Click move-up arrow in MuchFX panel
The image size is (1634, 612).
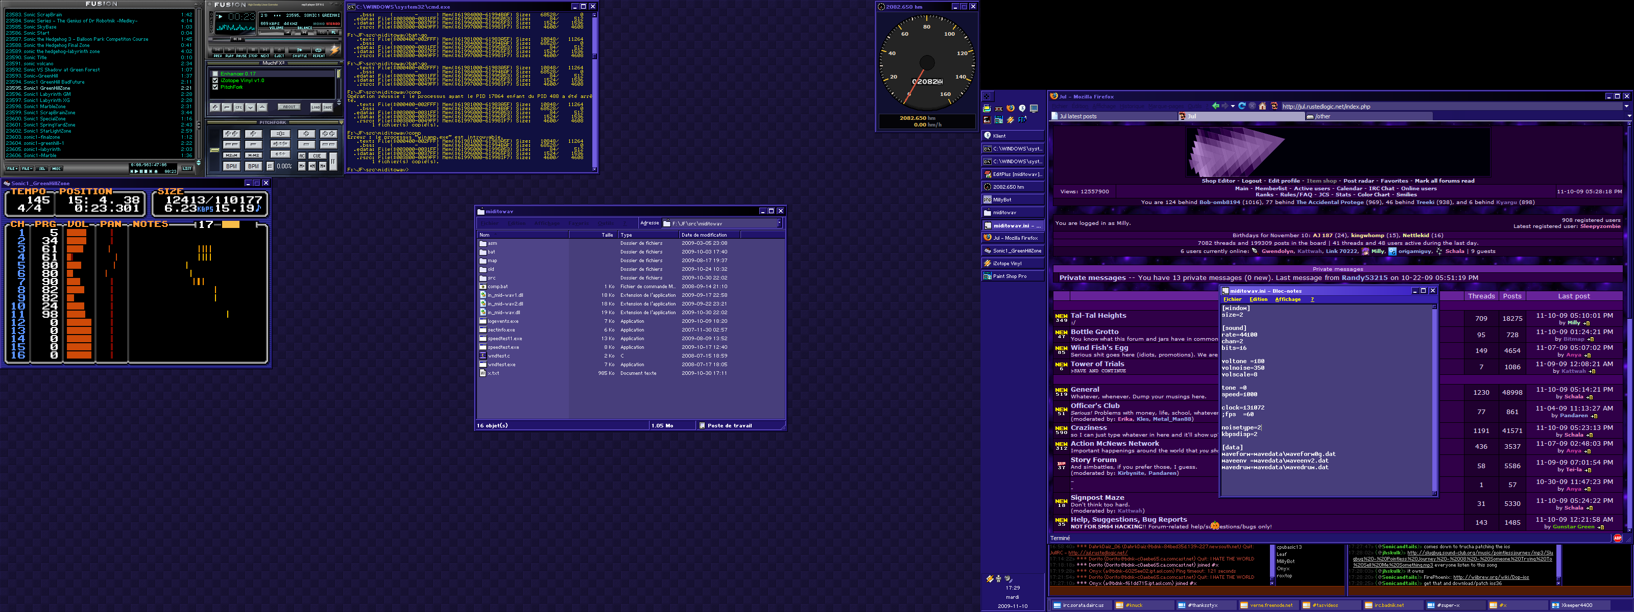pyautogui.click(x=262, y=107)
